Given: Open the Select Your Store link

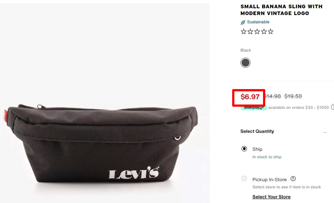Looking at the screenshot, I should click(271, 197).
